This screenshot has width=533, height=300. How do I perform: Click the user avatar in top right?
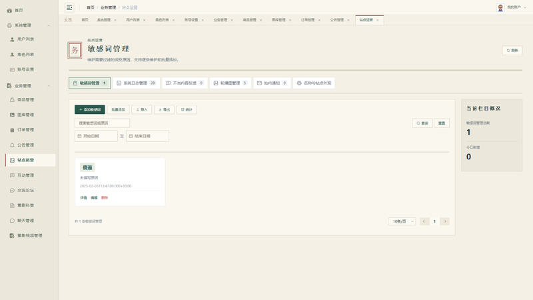coord(500,7)
